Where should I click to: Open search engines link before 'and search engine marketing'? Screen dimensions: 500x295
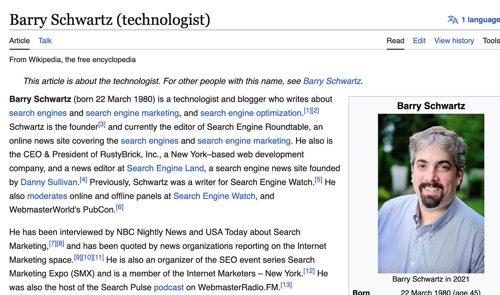coord(38,113)
